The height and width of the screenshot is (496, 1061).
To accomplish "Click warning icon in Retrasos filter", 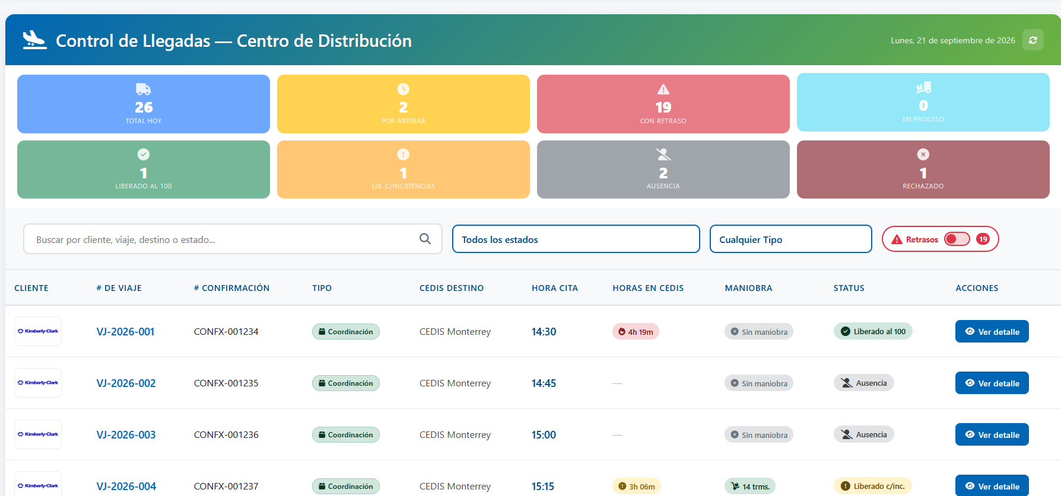I will point(897,239).
